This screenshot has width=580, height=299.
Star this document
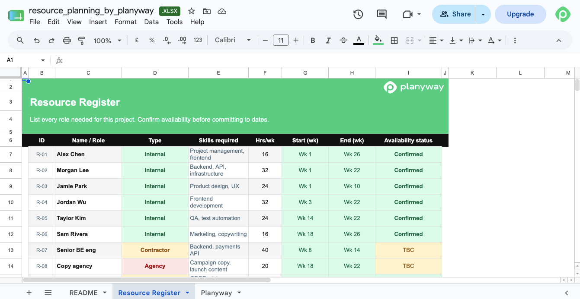[192, 11]
